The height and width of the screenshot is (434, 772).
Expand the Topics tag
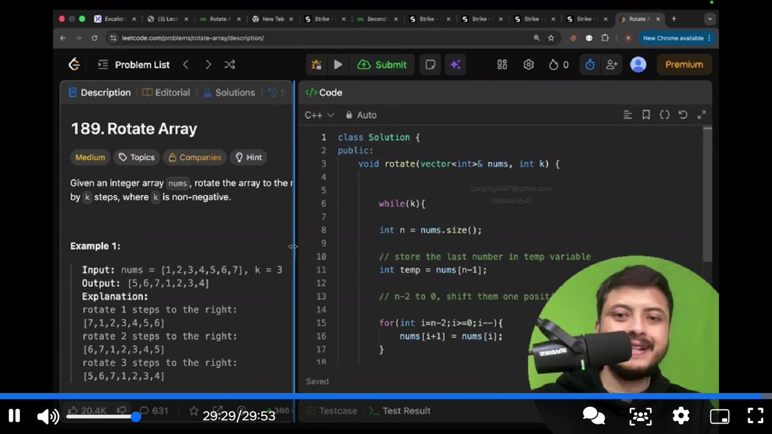click(136, 158)
